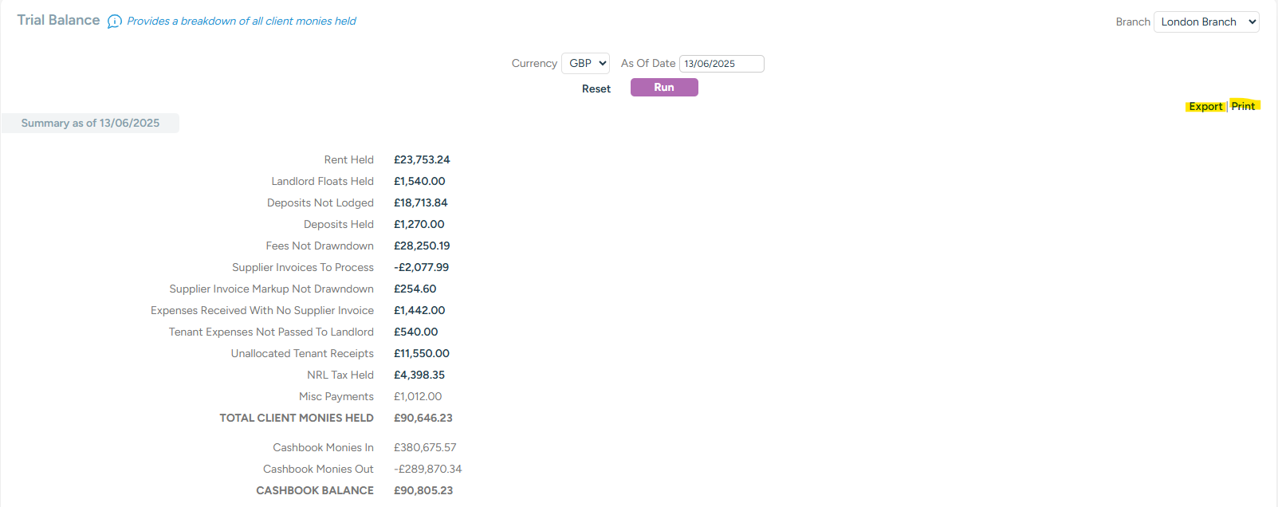The image size is (1278, 507).
Task: Click Supplier Invoices To Process amount -£2,077.99
Action: click(x=421, y=268)
